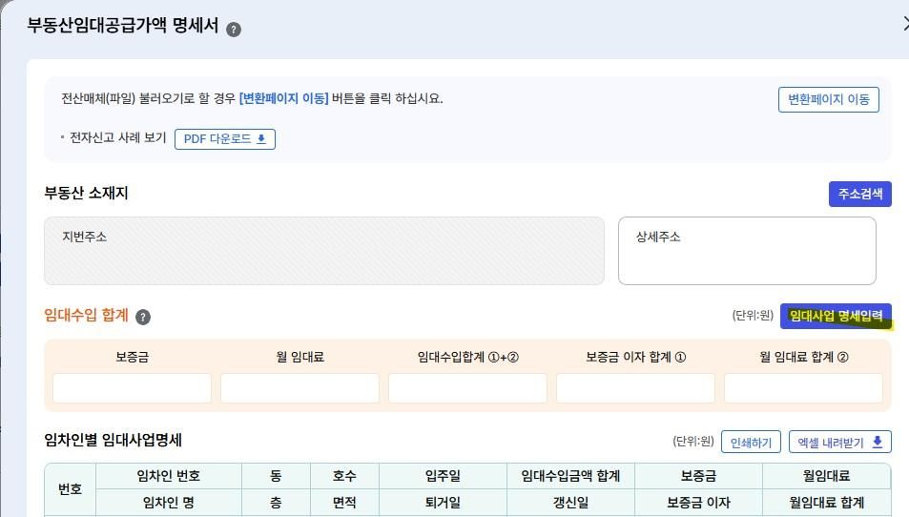Click the 월 임대료 합계 ② input box

(803, 388)
